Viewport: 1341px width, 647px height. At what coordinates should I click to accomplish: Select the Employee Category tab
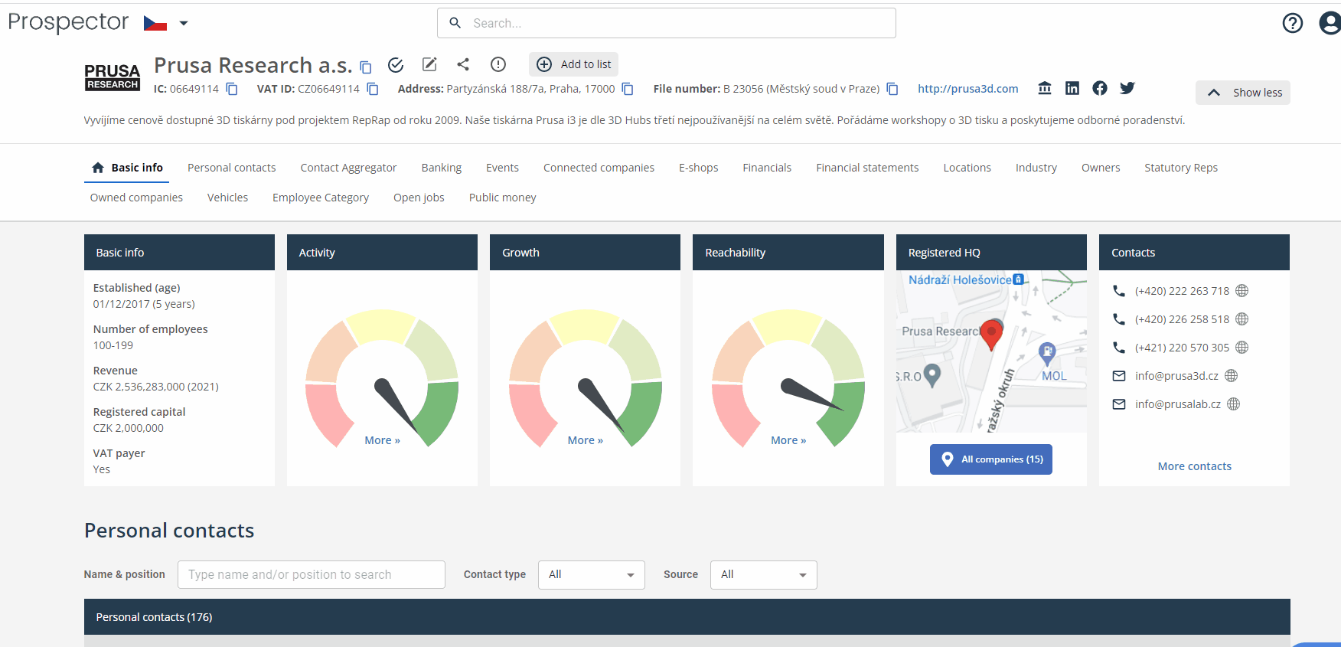click(321, 198)
